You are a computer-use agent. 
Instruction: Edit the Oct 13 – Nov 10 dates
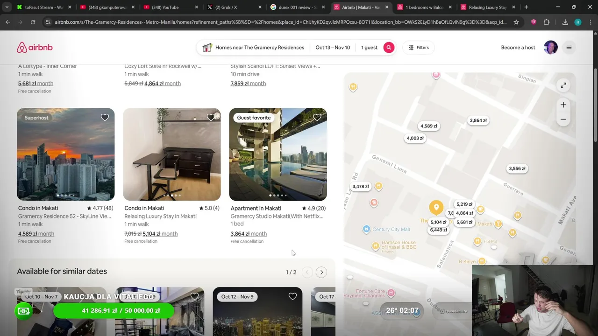333,48
